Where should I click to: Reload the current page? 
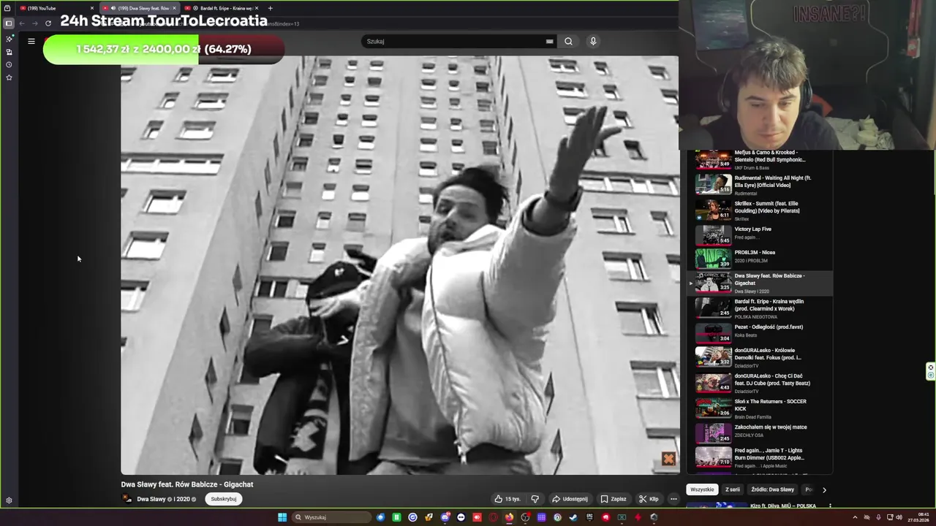(x=48, y=23)
